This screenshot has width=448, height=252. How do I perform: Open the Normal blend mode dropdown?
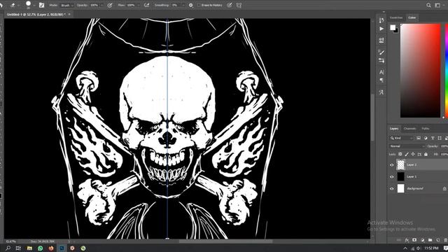pyautogui.click(x=407, y=146)
